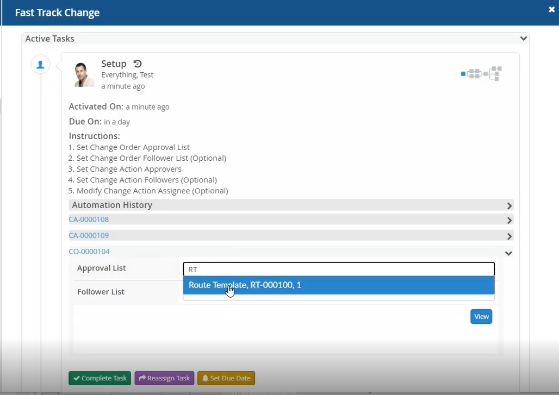Expand the CA-0000108 row chevron
This screenshot has width=559, height=395.
[x=509, y=220]
